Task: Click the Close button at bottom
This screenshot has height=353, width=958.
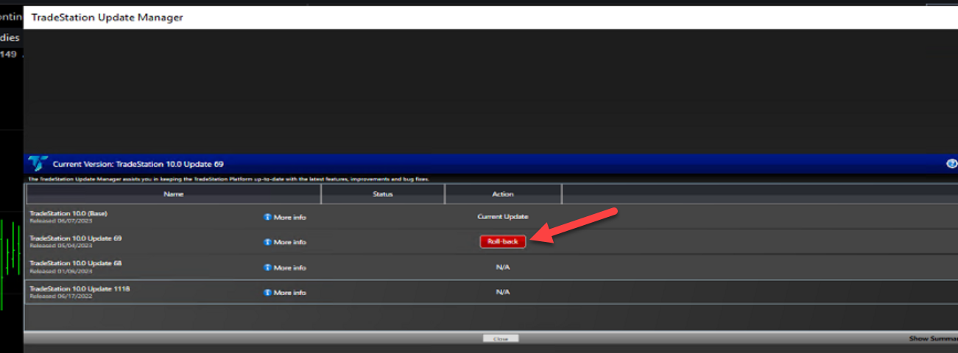Action: pos(501,338)
